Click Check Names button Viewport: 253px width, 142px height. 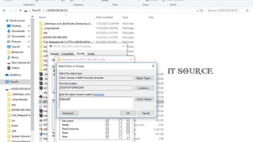point(144,99)
